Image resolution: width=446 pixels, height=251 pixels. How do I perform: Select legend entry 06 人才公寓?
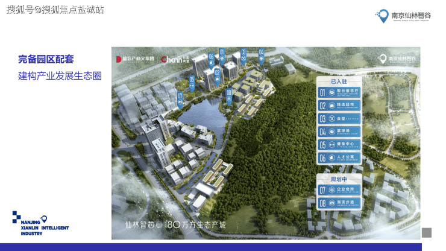click(339, 158)
